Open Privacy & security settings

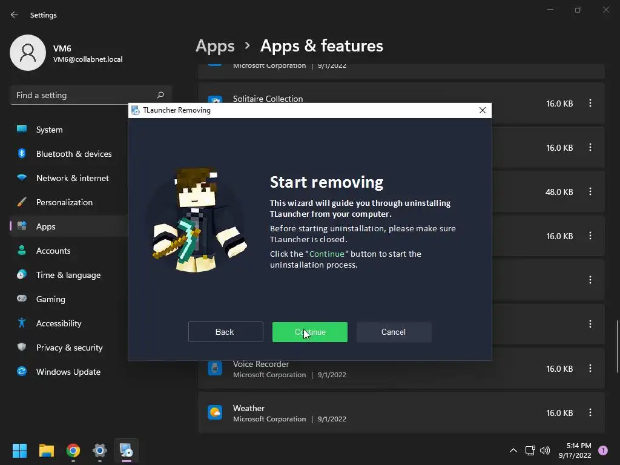(x=69, y=348)
